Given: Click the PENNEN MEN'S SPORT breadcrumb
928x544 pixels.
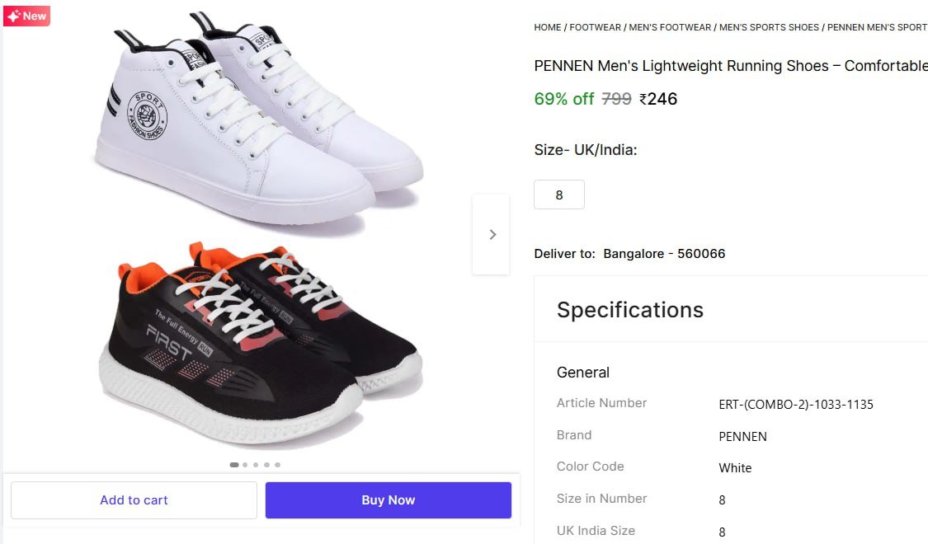Looking at the screenshot, I should point(877,27).
